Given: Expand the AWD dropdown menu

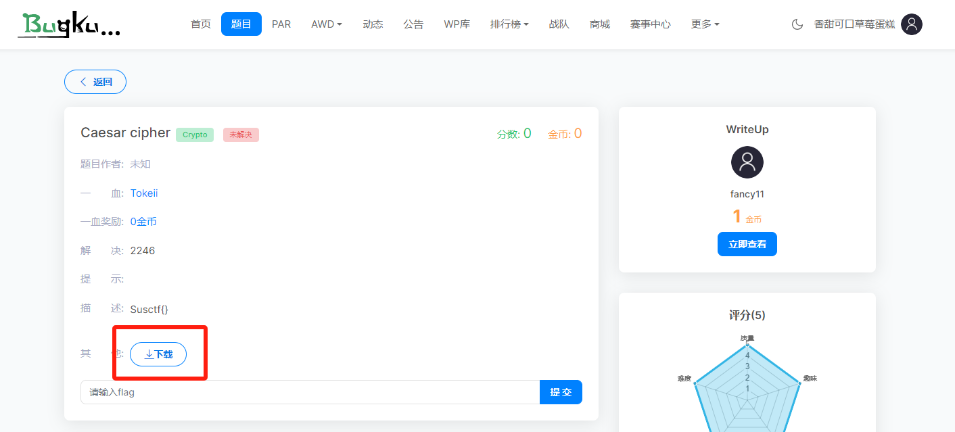Looking at the screenshot, I should [x=326, y=24].
